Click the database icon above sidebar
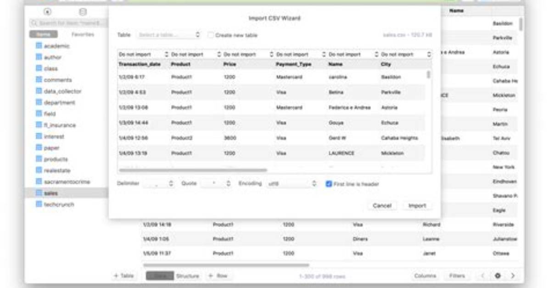Image resolution: width=549 pixels, height=288 pixels. 83,12
